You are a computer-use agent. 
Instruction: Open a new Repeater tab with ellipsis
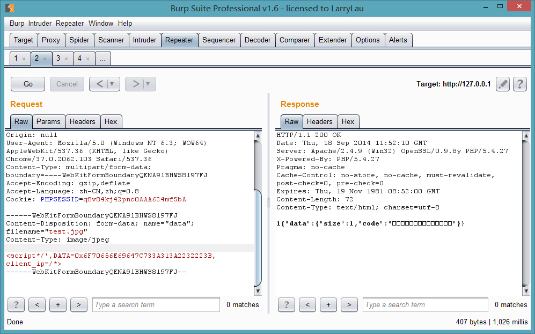point(102,59)
